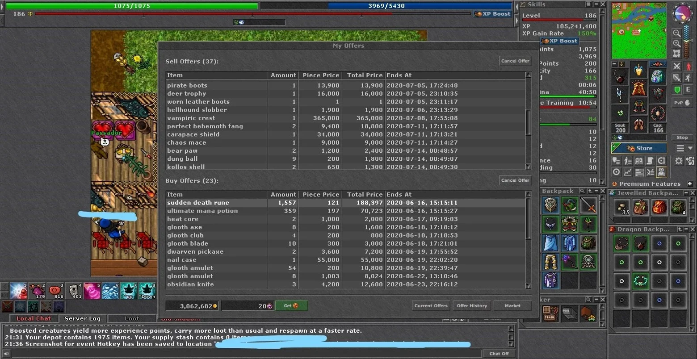
Task: Open the Mail box icon in the locker
Action: click(x=569, y=313)
